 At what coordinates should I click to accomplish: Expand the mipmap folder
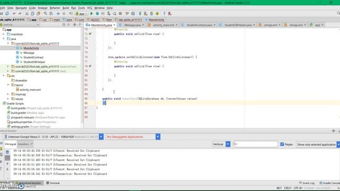click(x=8, y=94)
